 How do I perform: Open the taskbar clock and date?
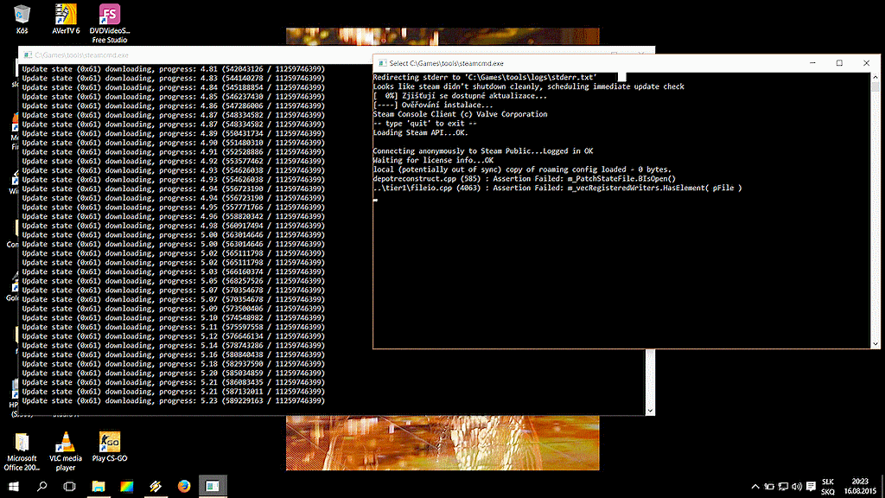click(x=860, y=487)
